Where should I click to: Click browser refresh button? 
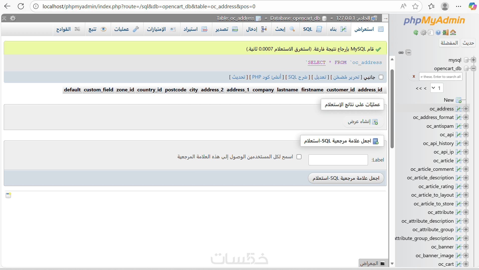tap(21, 6)
